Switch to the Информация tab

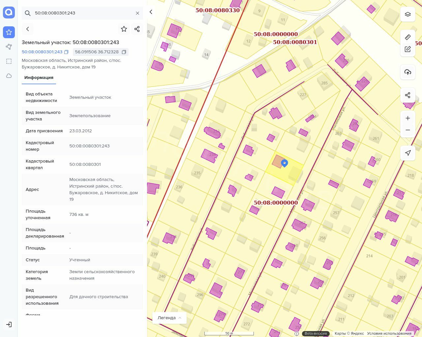pos(39,78)
